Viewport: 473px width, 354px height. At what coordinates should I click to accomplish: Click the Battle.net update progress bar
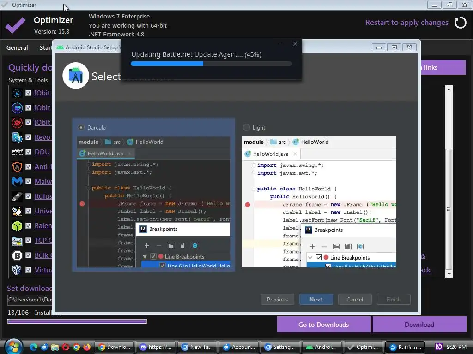click(x=212, y=64)
